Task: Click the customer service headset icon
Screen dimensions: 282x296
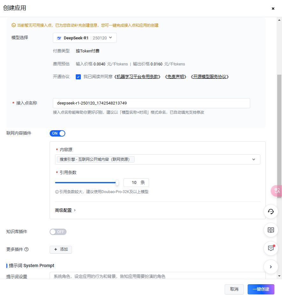Action: tap(271, 212)
